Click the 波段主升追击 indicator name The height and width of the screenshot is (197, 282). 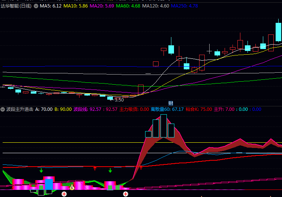pyautogui.click(x=19, y=109)
